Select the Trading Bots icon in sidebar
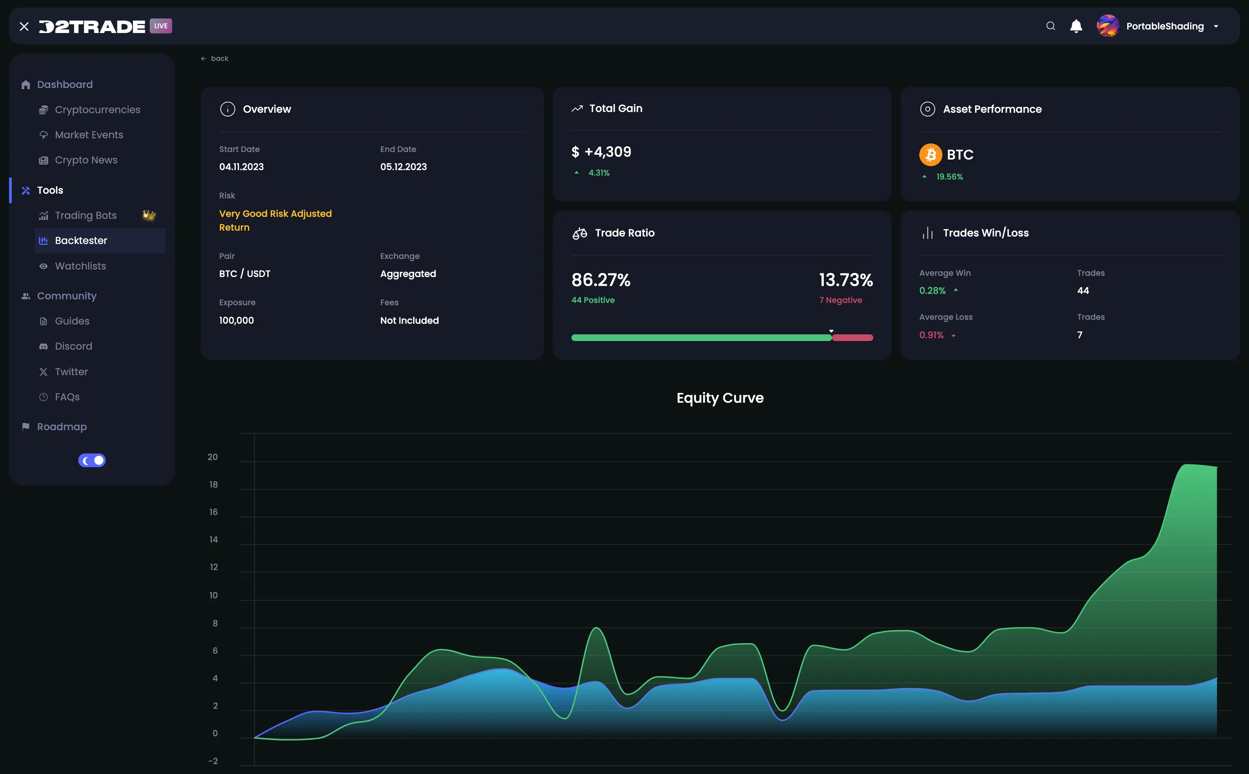The image size is (1249, 774). click(44, 215)
